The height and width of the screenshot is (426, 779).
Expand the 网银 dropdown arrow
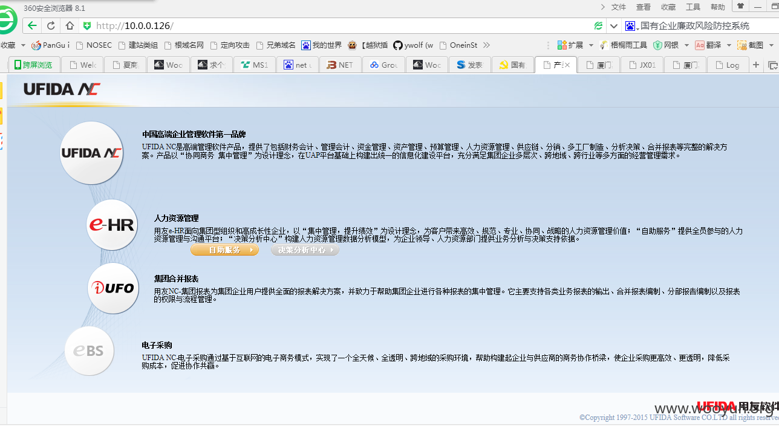(686, 45)
